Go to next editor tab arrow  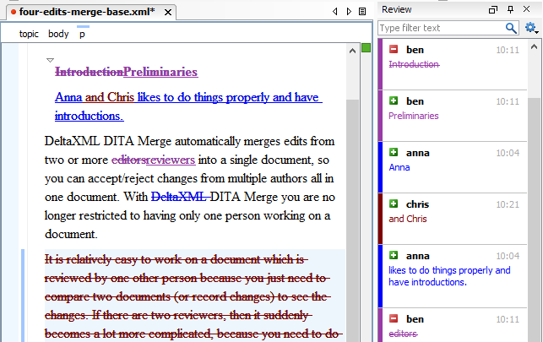(x=349, y=12)
